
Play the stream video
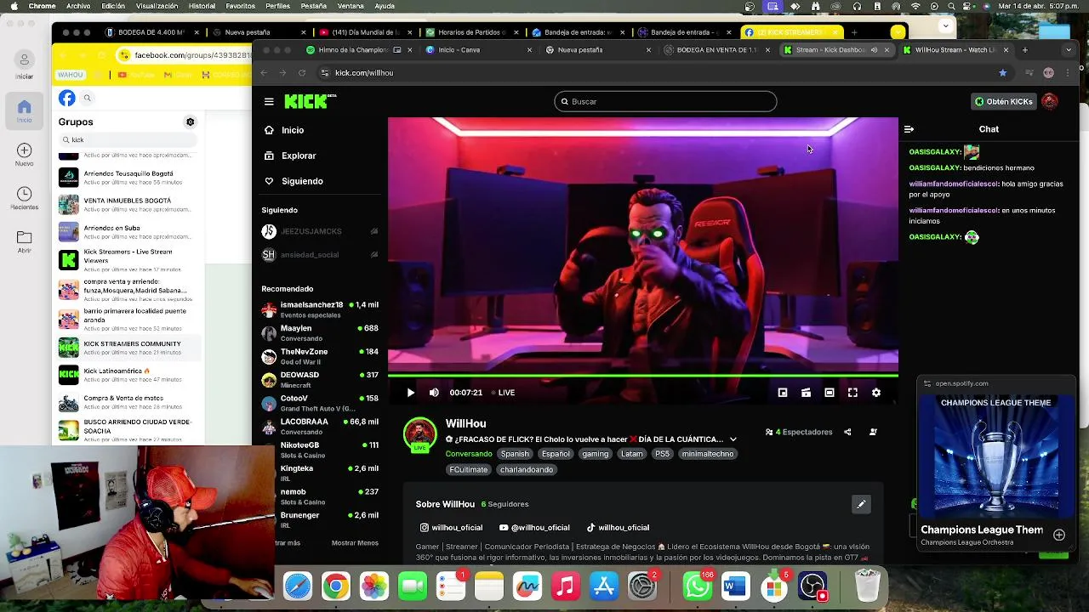[x=410, y=393]
